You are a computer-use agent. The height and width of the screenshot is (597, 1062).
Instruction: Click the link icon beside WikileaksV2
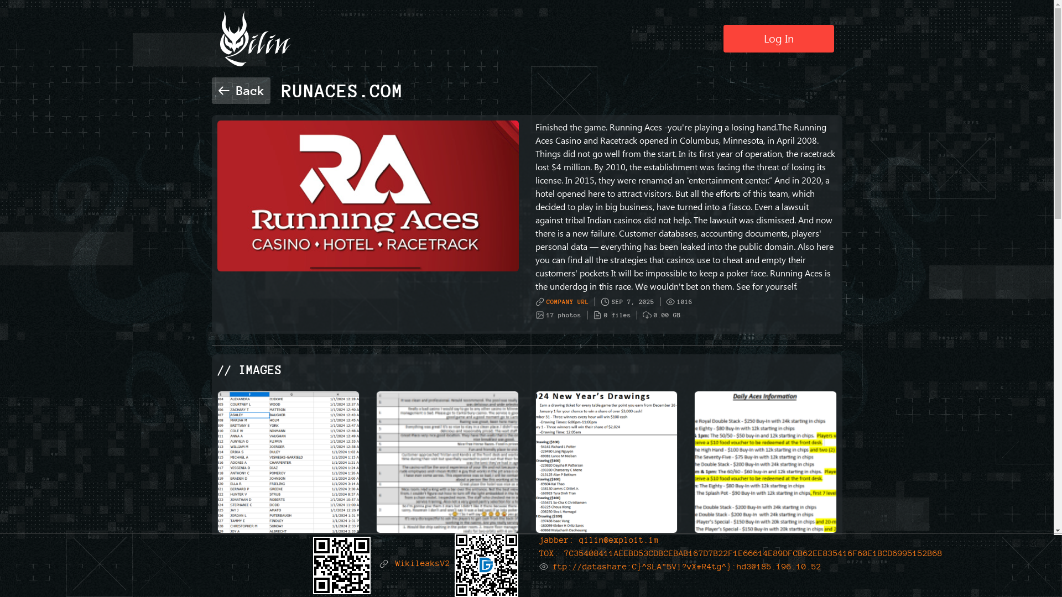(x=384, y=564)
